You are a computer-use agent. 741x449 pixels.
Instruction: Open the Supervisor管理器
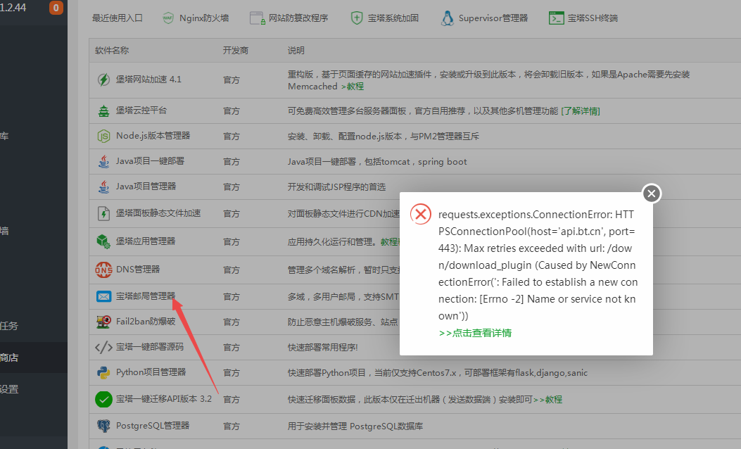pos(484,18)
